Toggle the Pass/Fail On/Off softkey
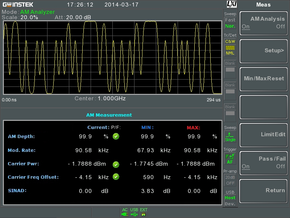Screen dimensions: 290x218 pyautogui.click(x=264, y=163)
